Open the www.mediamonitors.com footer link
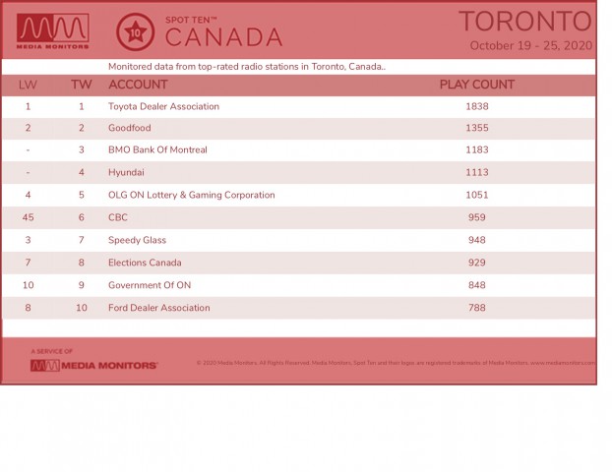Viewport: 612px width, 472px height. coord(563,363)
